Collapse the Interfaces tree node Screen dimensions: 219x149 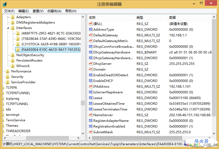[8, 28]
